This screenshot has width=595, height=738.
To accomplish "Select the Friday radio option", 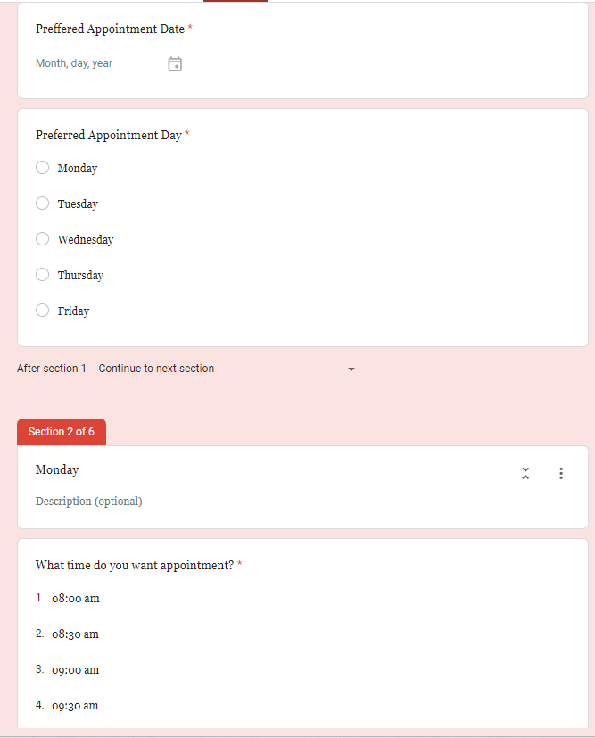I will coord(43,311).
